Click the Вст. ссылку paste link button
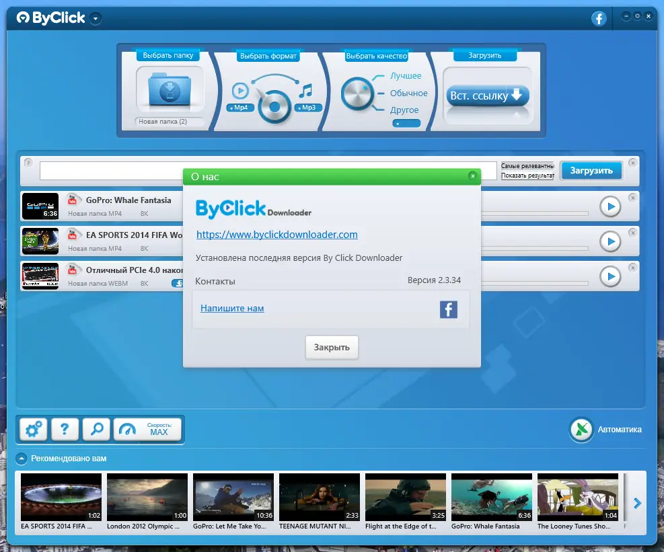 pos(487,95)
